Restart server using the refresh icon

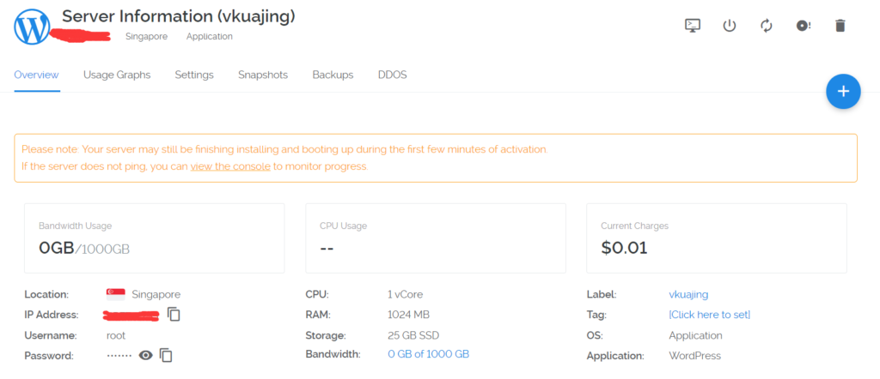coord(767,26)
